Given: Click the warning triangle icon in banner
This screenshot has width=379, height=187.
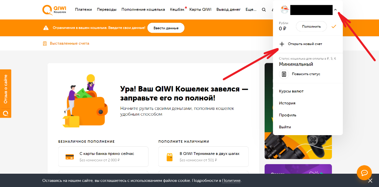Looking at the screenshot, I should pyautogui.click(x=46, y=28).
